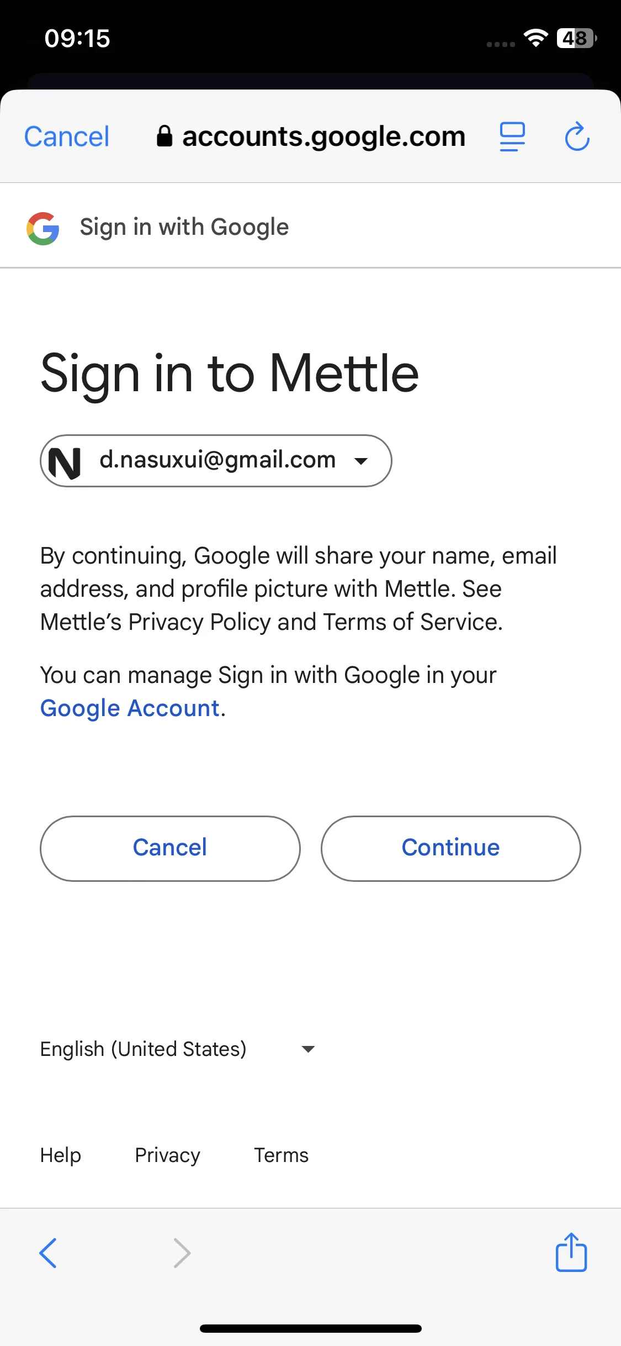This screenshot has height=1346, width=621.
Task: Tap the Google G logo
Action: tap(43, 228)
